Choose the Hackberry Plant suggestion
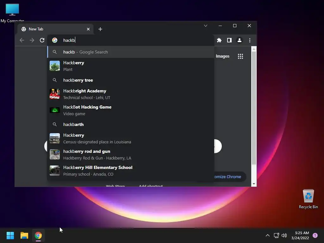The height and width of the screenshot is (243, 324). [x=131, y=66]
